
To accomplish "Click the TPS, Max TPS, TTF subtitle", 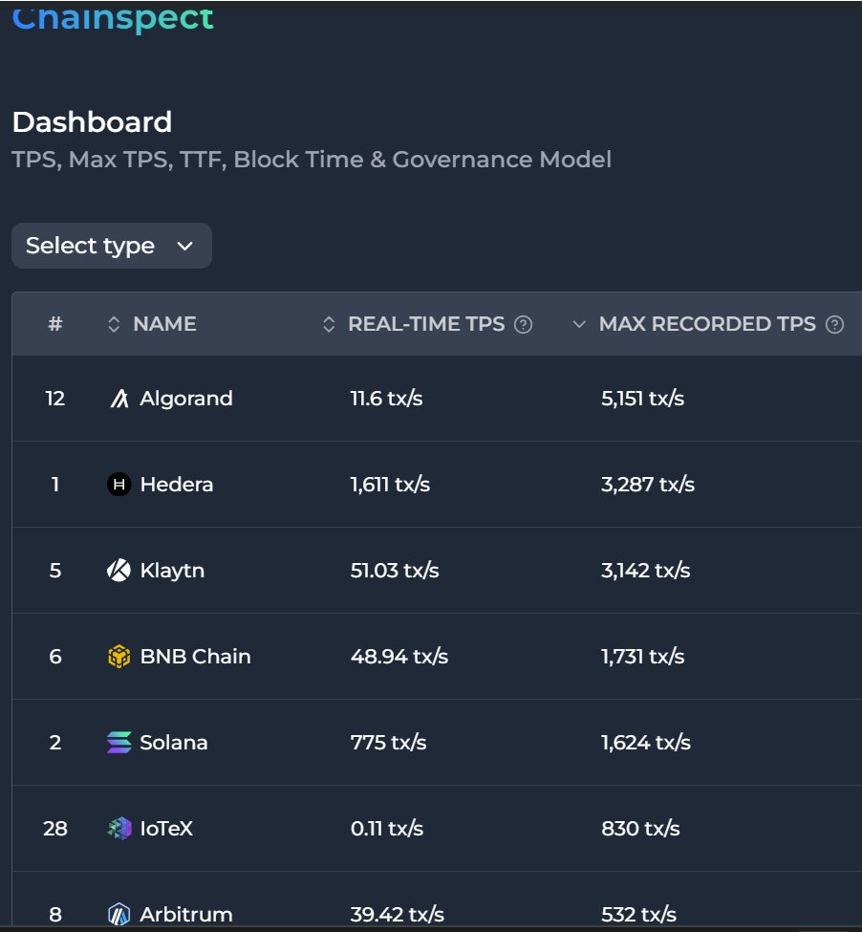I will click(312, 160).
